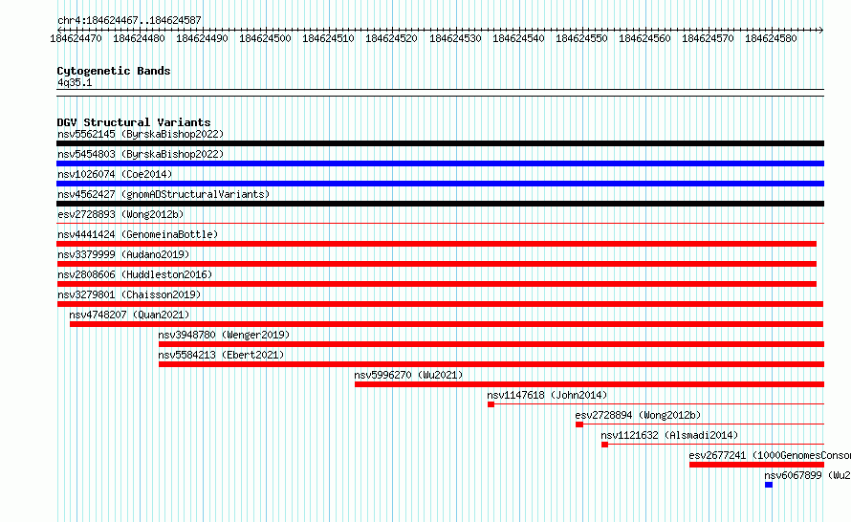Click the small red square of nsv1147618
The width and height of the screenshot is (851, 522).
tap(491, 404)
